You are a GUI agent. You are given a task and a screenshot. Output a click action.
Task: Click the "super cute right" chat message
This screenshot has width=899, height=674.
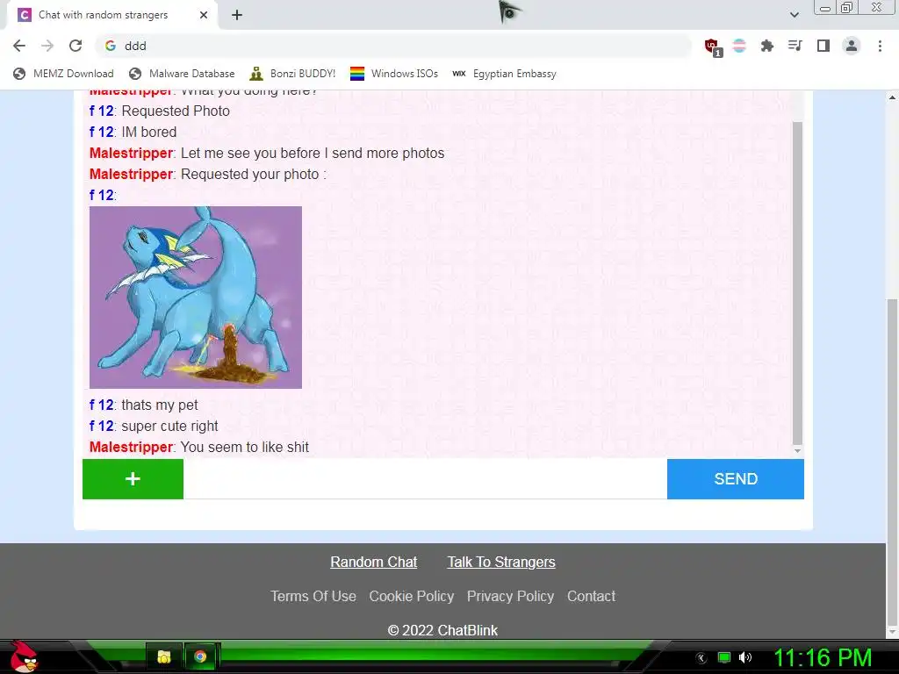coord(169,426)
